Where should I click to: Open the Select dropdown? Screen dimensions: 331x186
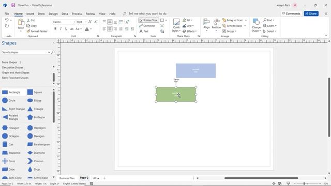[x=269, y=31]
